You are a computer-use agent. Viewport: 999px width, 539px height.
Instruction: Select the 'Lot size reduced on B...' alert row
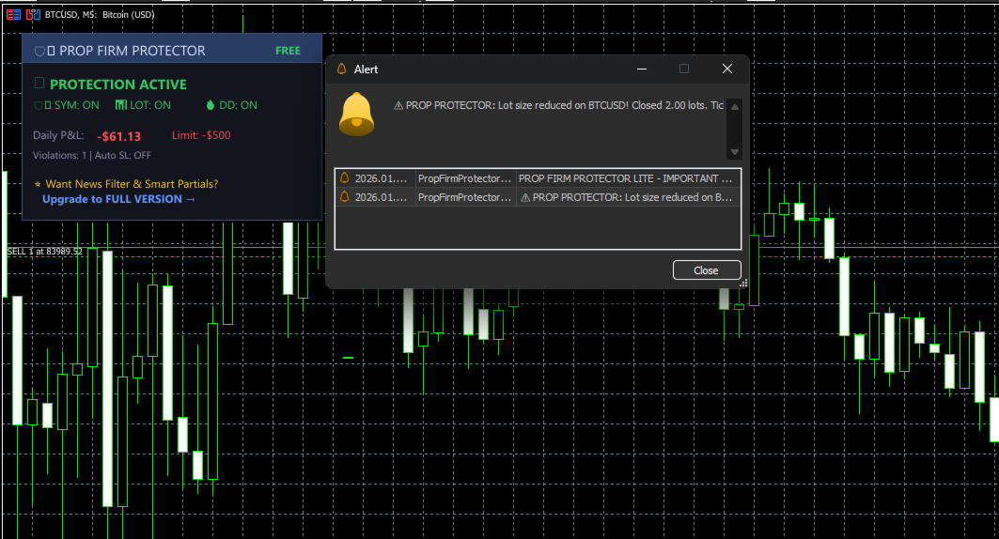click(538, 197)
